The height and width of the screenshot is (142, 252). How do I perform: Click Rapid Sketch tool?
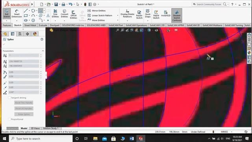coord(156,15)
